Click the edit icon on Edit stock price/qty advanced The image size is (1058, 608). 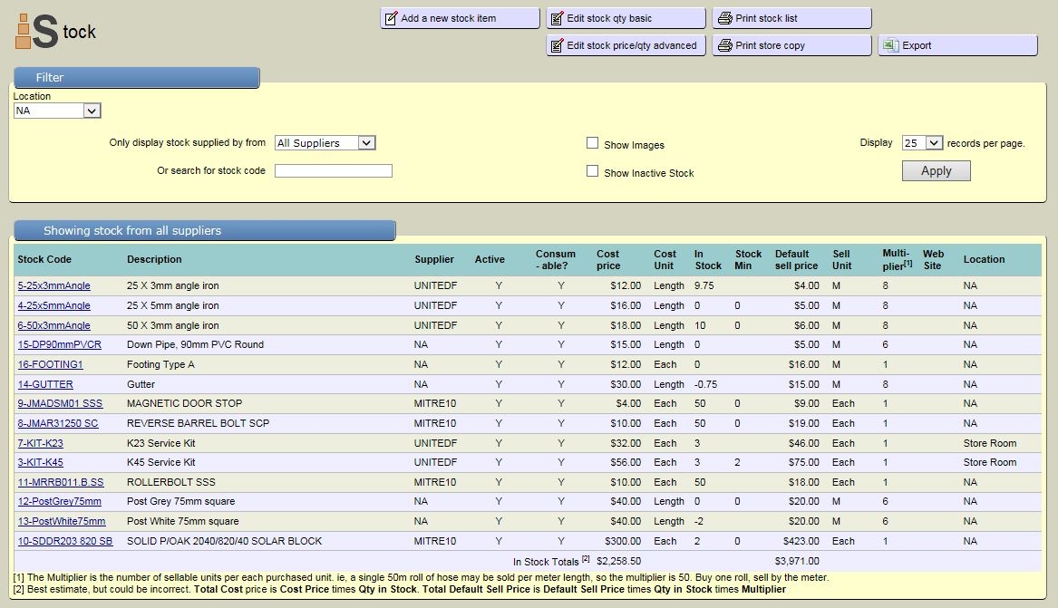point(557,46)
